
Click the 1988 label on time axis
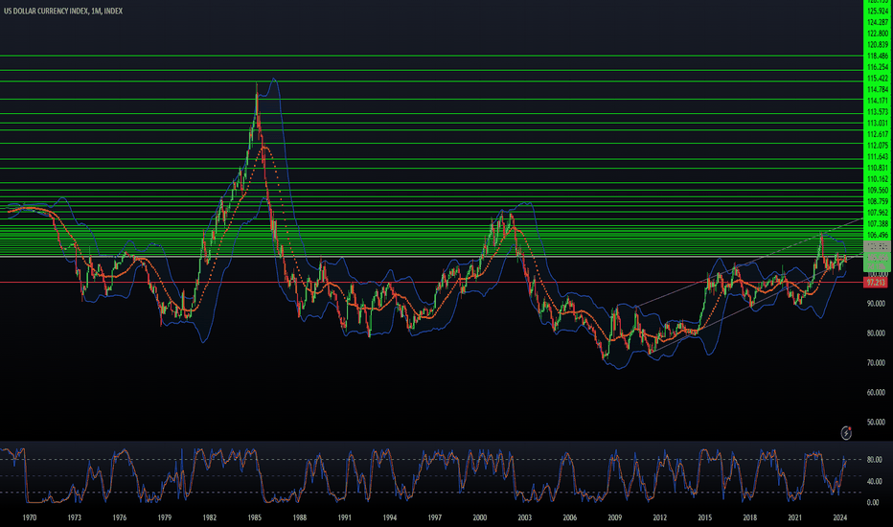pos(300,517)
